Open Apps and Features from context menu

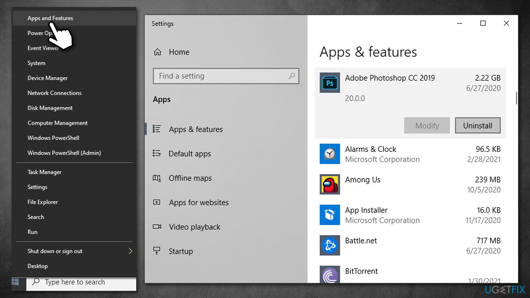[x=74, y=18]
